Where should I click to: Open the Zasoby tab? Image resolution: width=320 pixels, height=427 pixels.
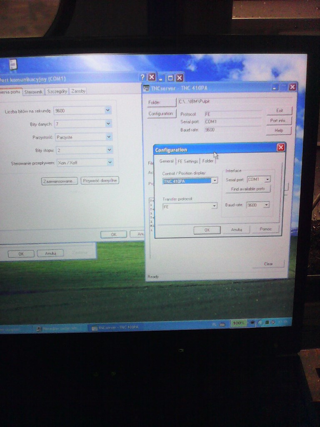pyautogui.click(x=78, y=91)
